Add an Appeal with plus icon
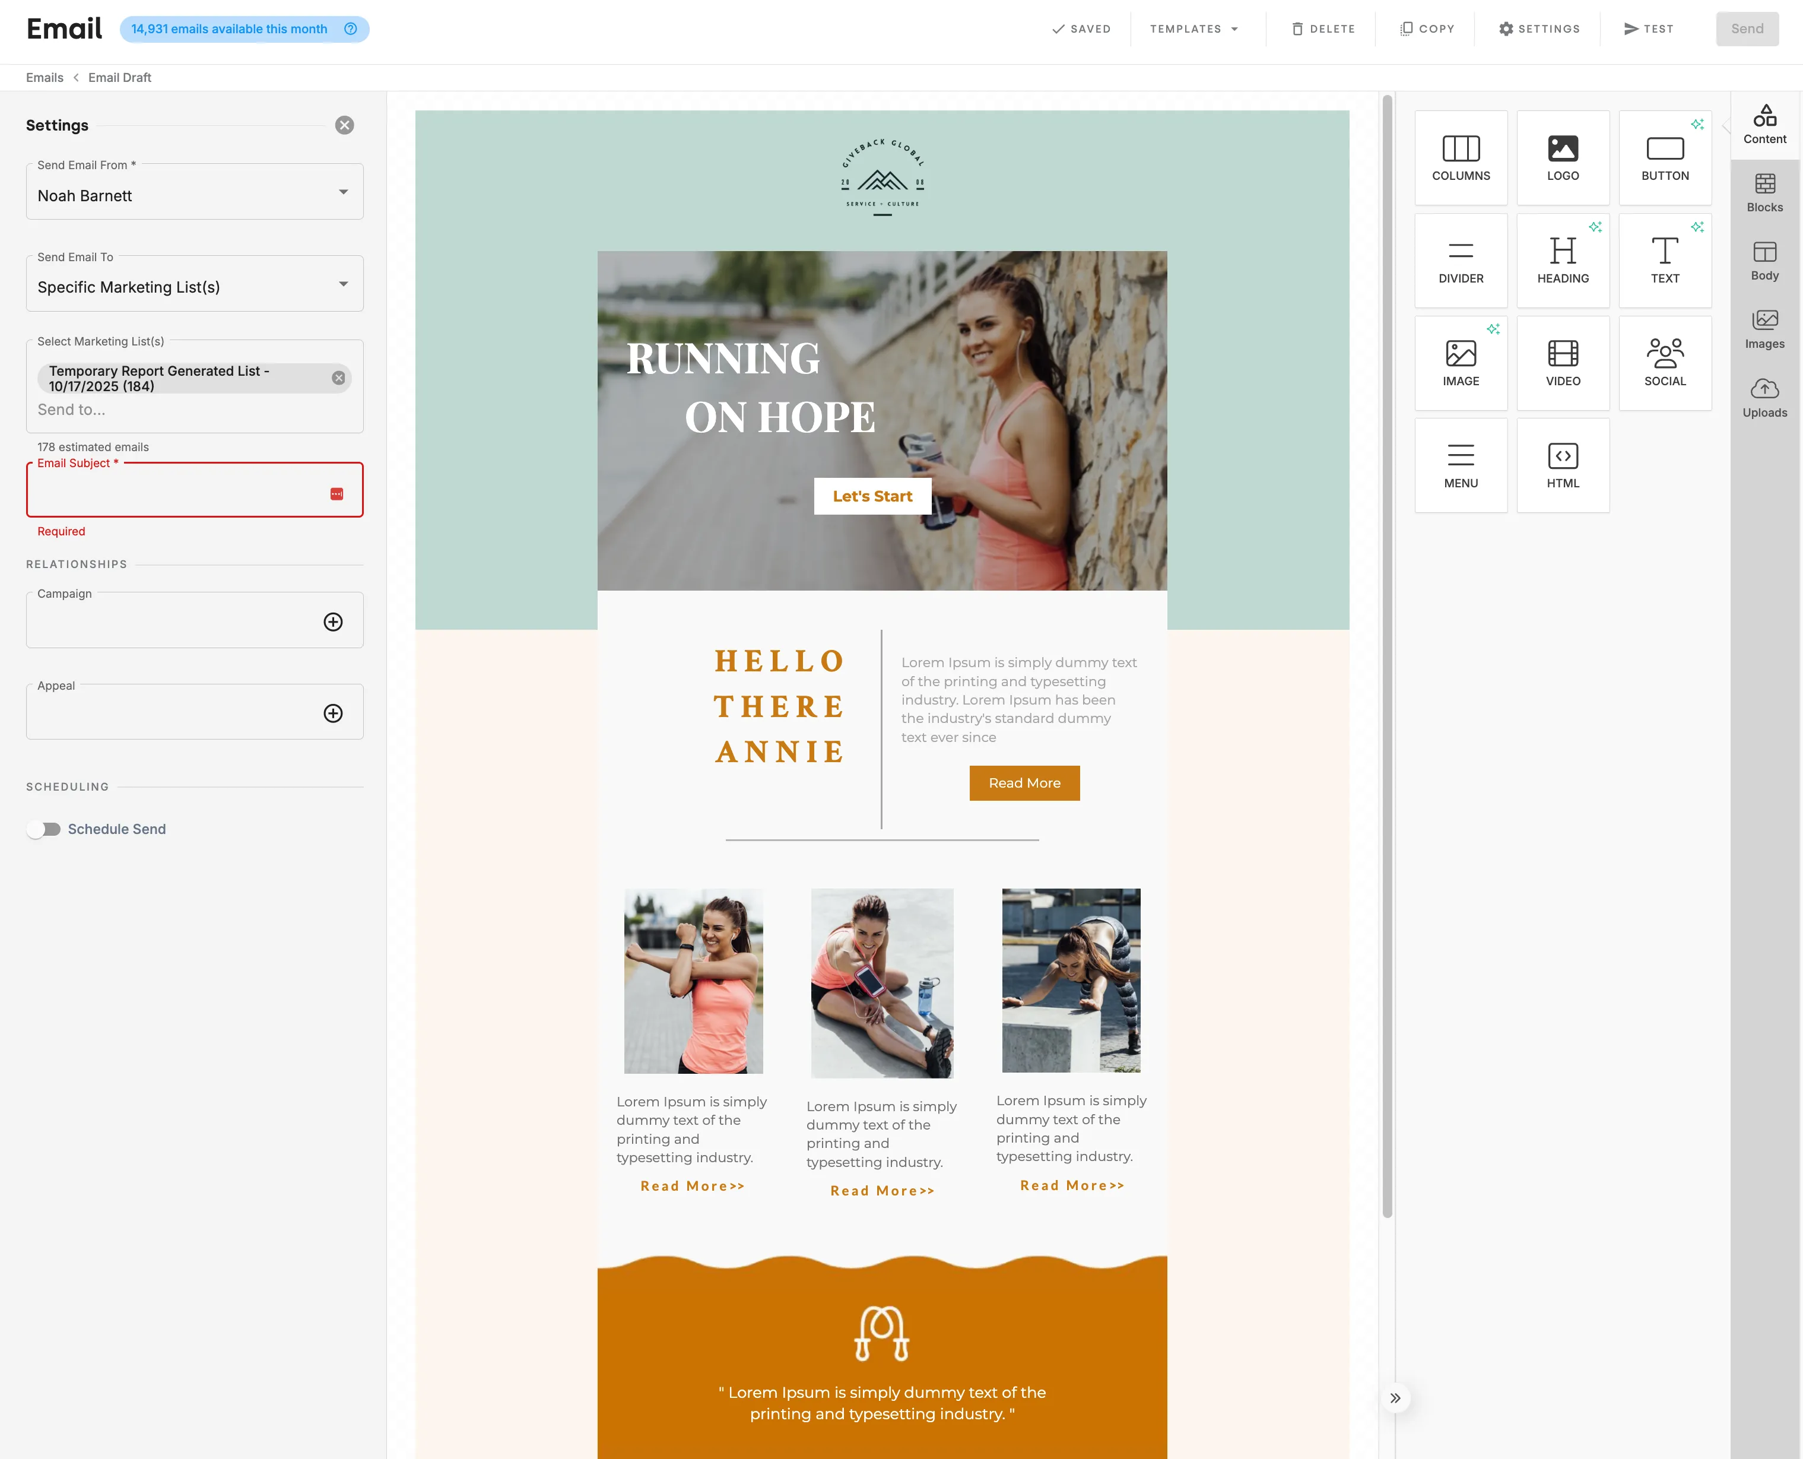Viewport: 1803px width, 1459px height. 333,713
